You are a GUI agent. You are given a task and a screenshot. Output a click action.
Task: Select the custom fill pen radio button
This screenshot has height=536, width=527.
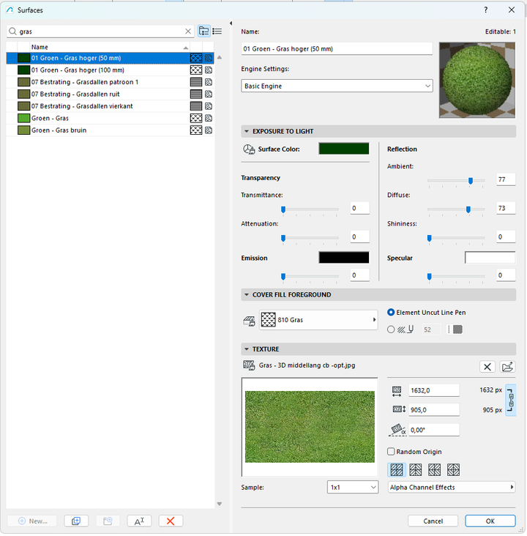click(x=391, y=330)
